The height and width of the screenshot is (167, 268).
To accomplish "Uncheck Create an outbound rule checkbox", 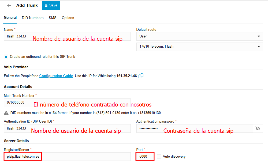I will pyautogui.click(x=6, y=57).
